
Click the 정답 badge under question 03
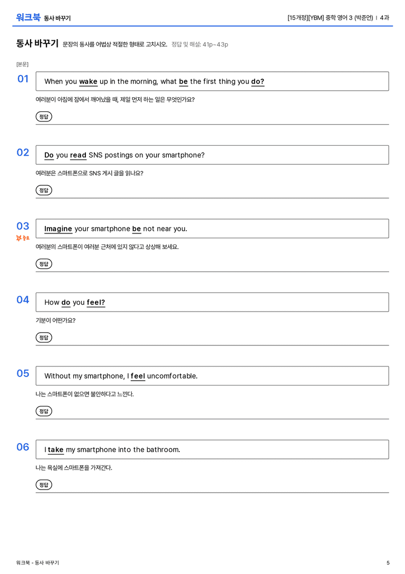(x=44, y=264)
